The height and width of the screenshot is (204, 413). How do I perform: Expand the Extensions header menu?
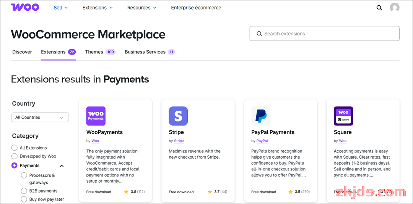tap(98, 8)
